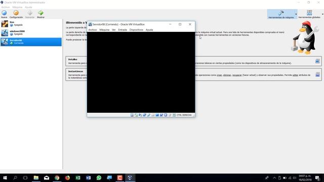Show hidden system tray icons chevron
The width and height of the screenshot is (324, 182).
[274, 177]
